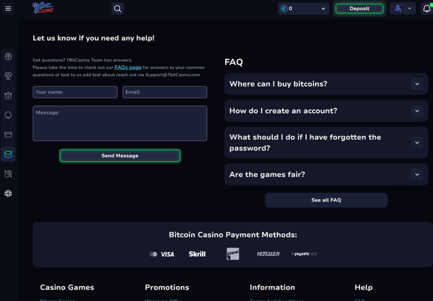The width and height of the screenshot is (433, 301).
Task: Focus the Message text area
Action: 120,124
